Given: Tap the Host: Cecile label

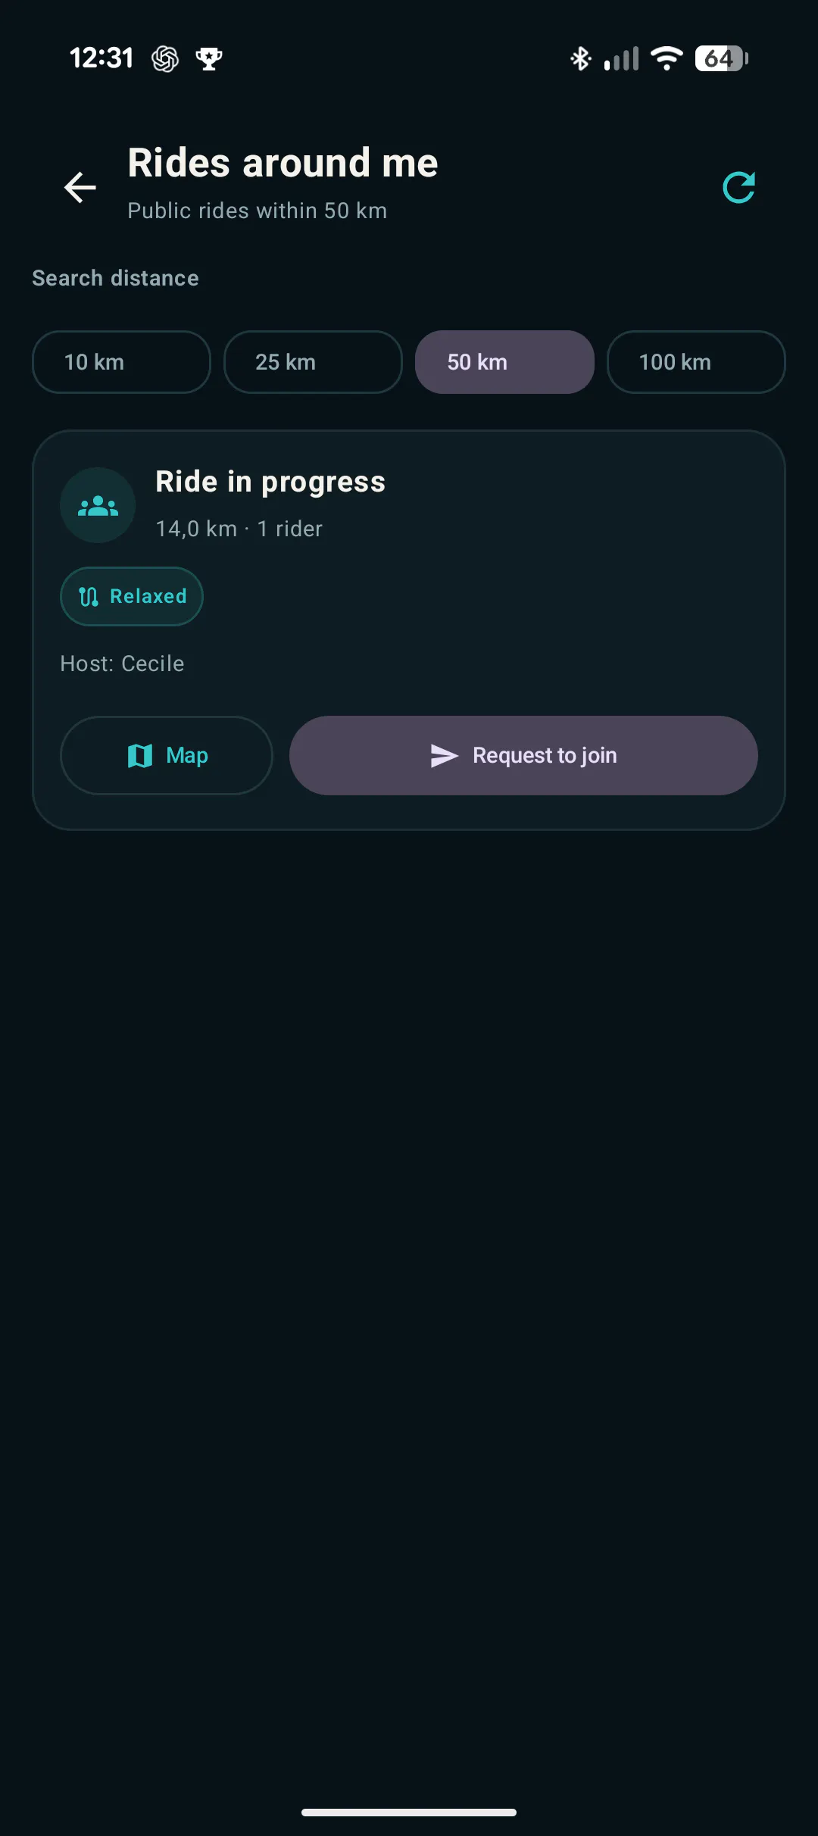Looking at the screenshot, I should 122,664.
